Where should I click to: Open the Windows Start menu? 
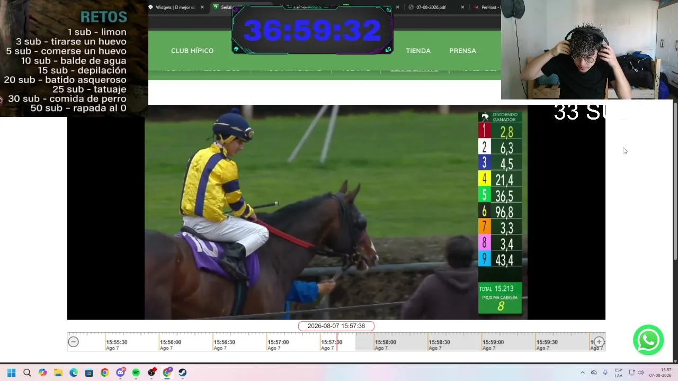click(11, 373)
